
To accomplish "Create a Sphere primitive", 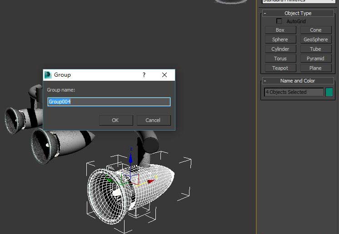I will [x=280, y=39].
